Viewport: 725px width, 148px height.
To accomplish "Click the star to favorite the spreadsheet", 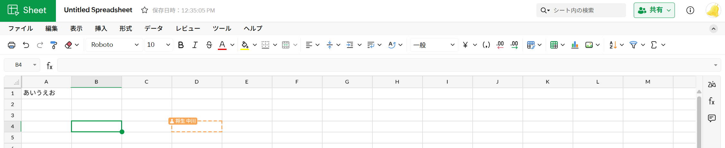I will [x=145, y=10].
